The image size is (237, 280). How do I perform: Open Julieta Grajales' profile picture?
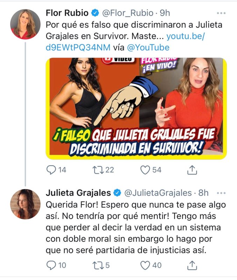click(x=25, y=204)
